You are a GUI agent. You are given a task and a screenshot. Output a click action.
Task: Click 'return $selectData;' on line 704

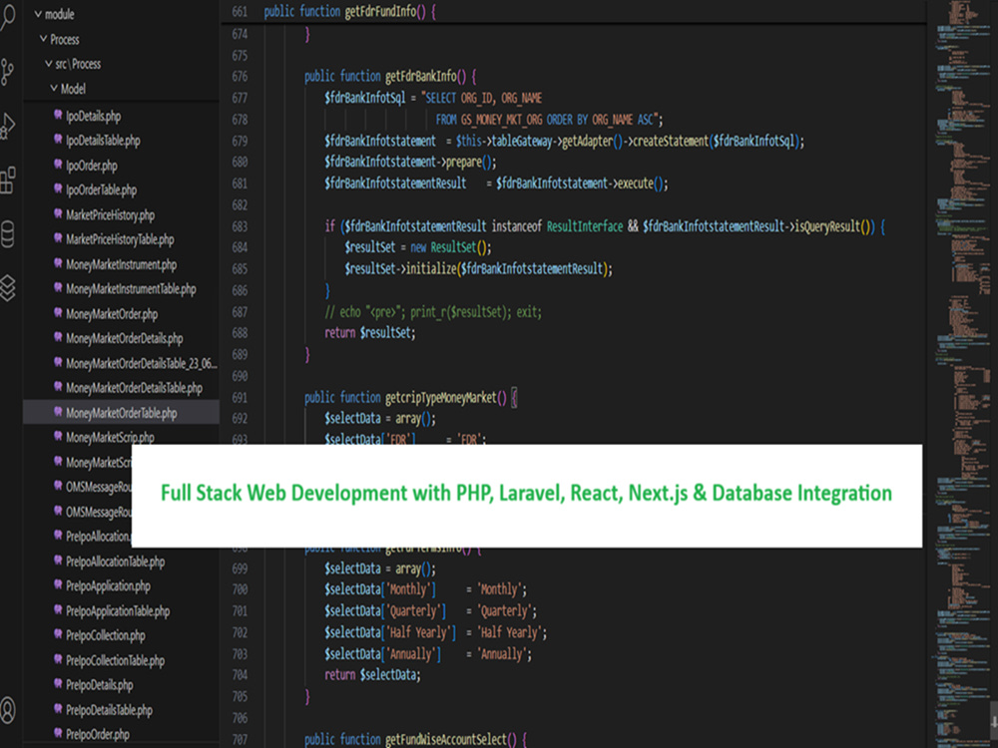372,675
